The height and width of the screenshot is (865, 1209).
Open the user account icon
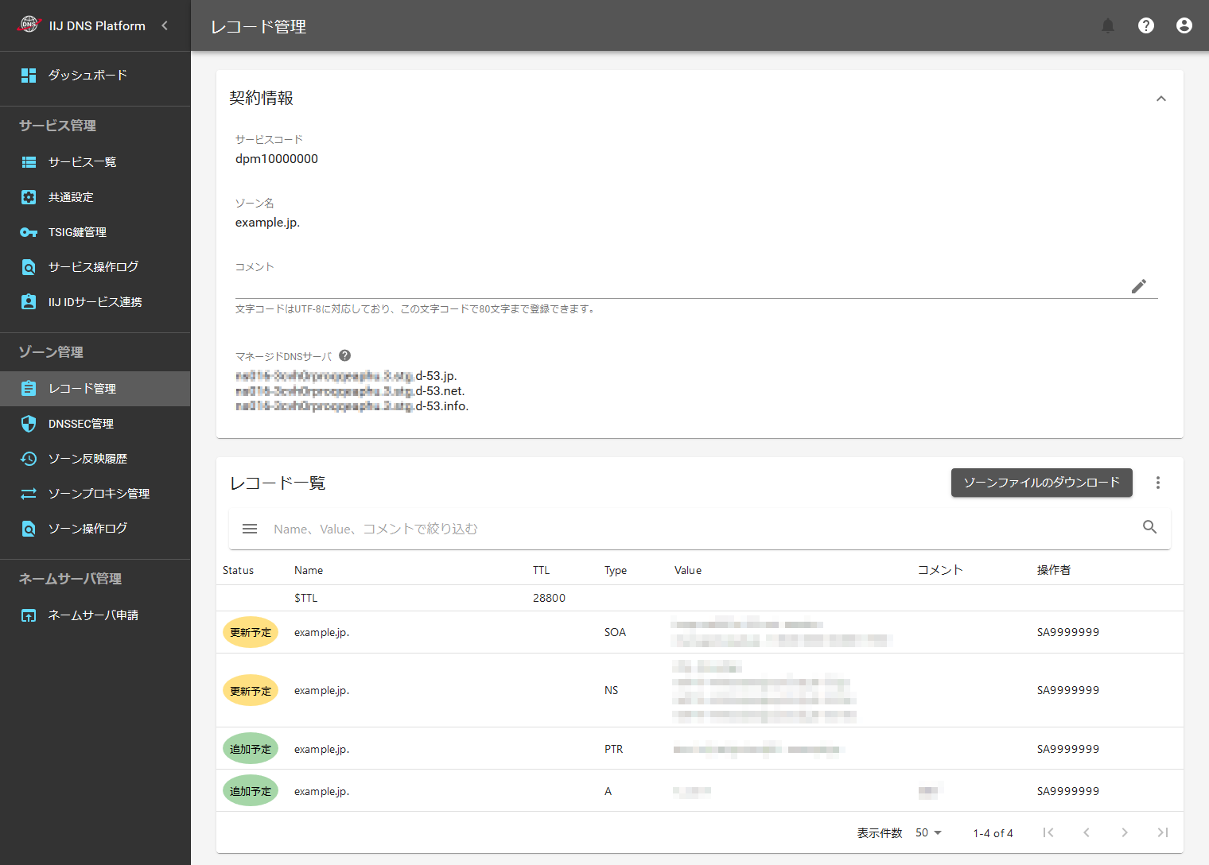tap(1184, 26)
